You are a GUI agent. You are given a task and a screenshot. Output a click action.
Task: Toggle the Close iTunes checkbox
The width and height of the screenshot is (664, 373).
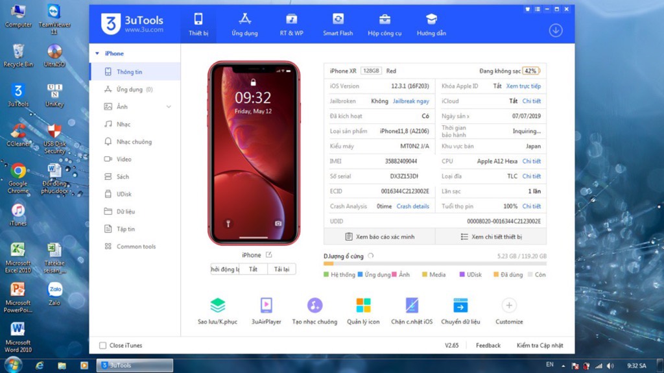(x=102, y=346)
